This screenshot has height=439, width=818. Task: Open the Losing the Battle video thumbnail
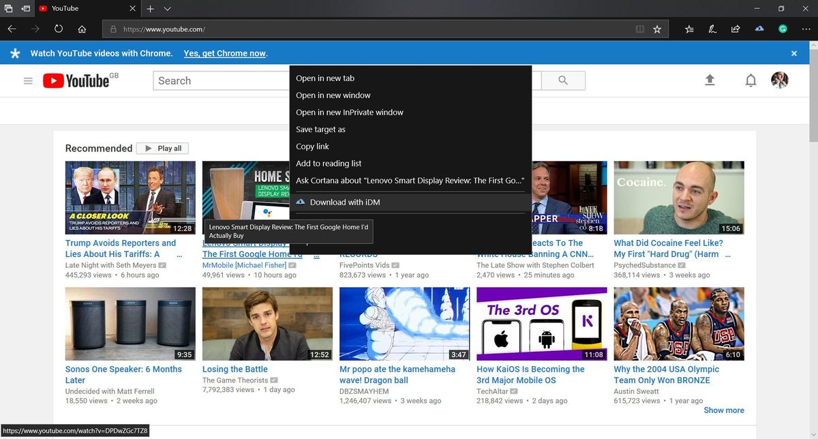point(267,322)
